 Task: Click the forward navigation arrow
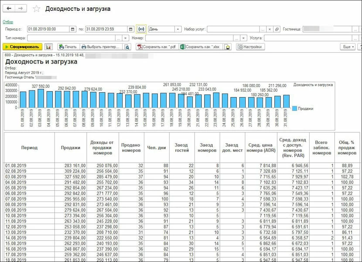pos(20,8)
